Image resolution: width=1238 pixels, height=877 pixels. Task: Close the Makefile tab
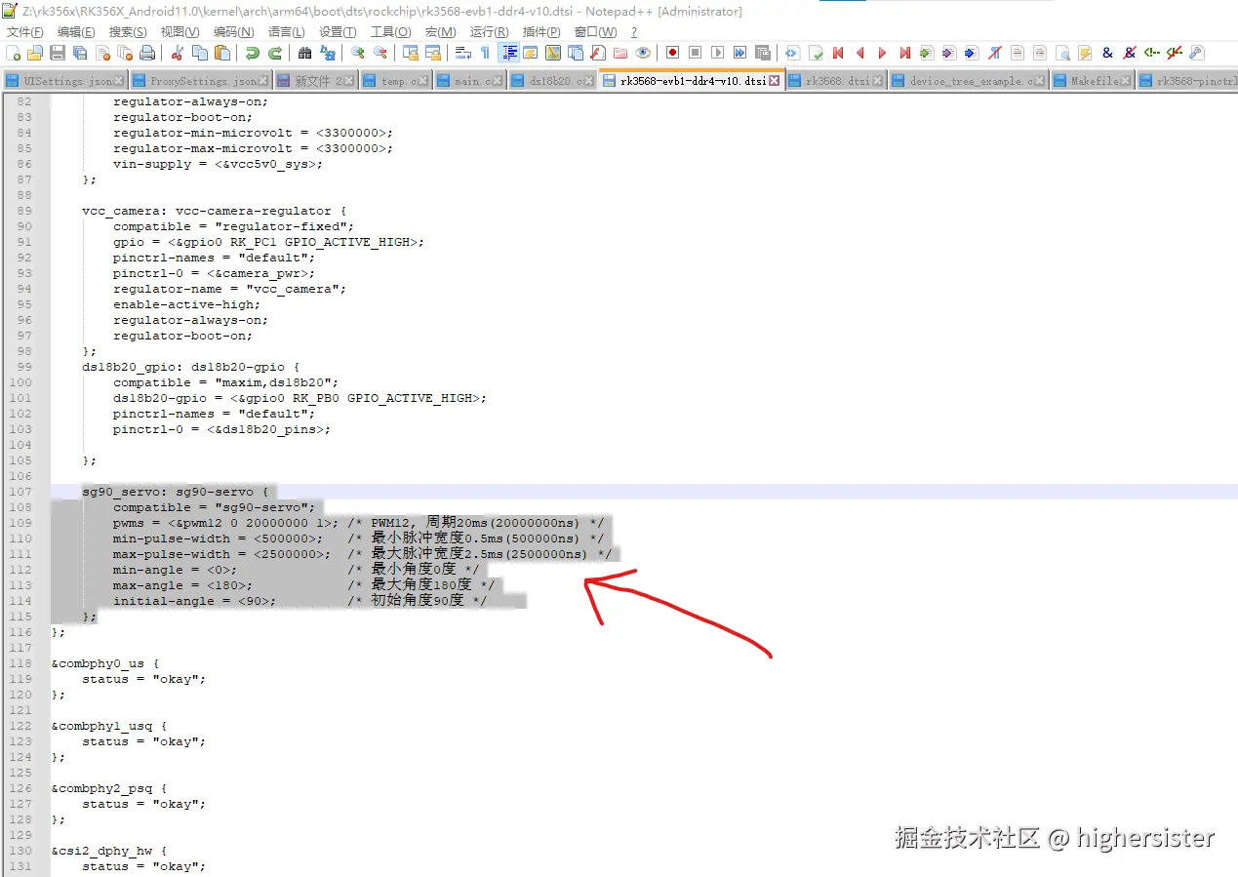click(1125, 81)
